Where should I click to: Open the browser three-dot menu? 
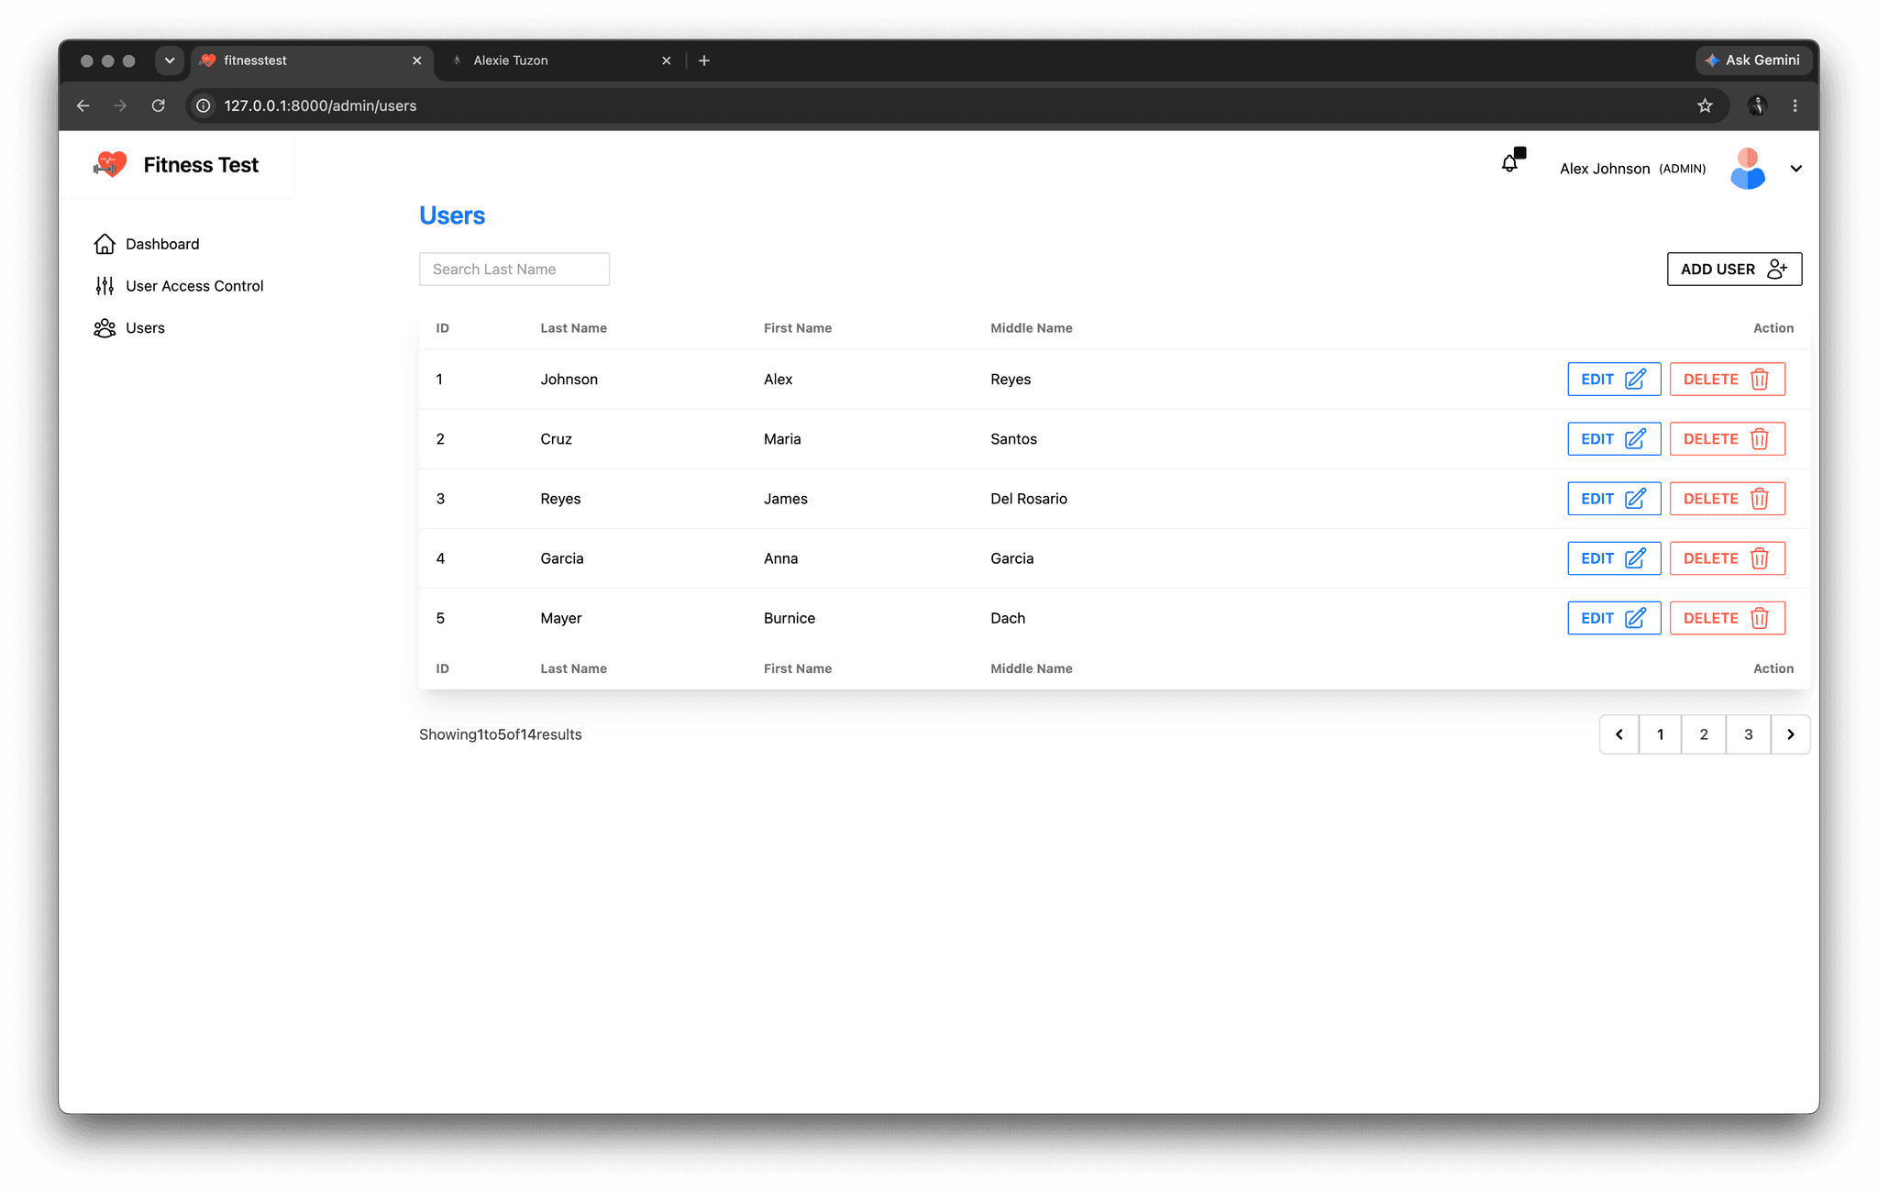point(1795,105)
